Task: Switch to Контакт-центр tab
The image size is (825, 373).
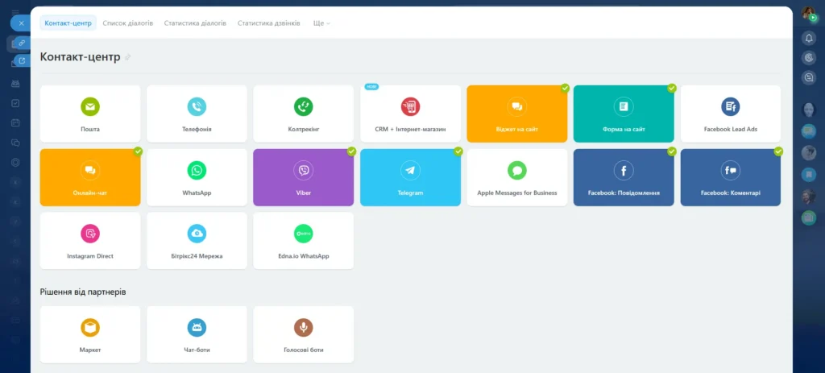Action: pyautogui.click(x=68, y=23)
